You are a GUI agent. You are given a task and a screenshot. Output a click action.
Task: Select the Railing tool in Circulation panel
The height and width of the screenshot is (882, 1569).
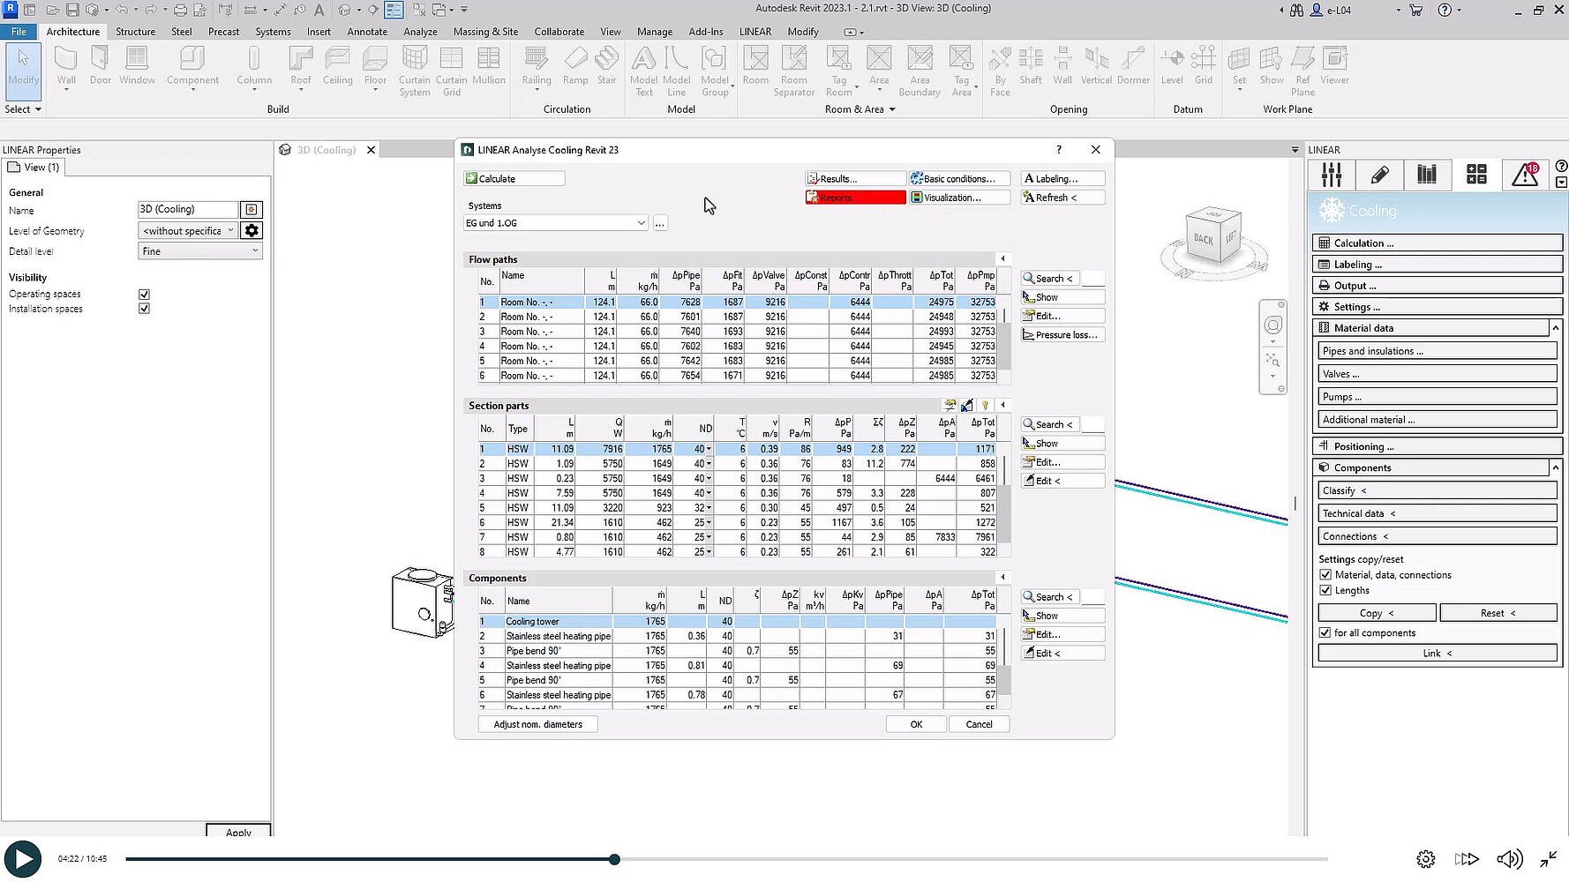tap(536, 66)
